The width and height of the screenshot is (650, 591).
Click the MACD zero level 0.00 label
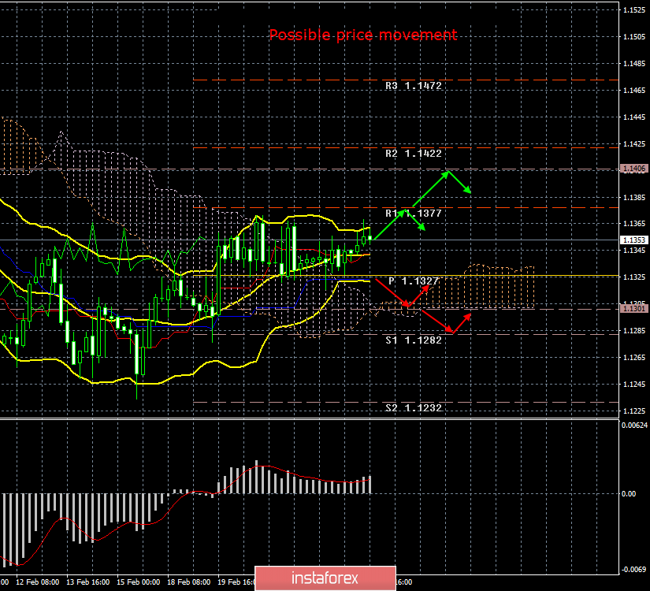coord(629,493)
